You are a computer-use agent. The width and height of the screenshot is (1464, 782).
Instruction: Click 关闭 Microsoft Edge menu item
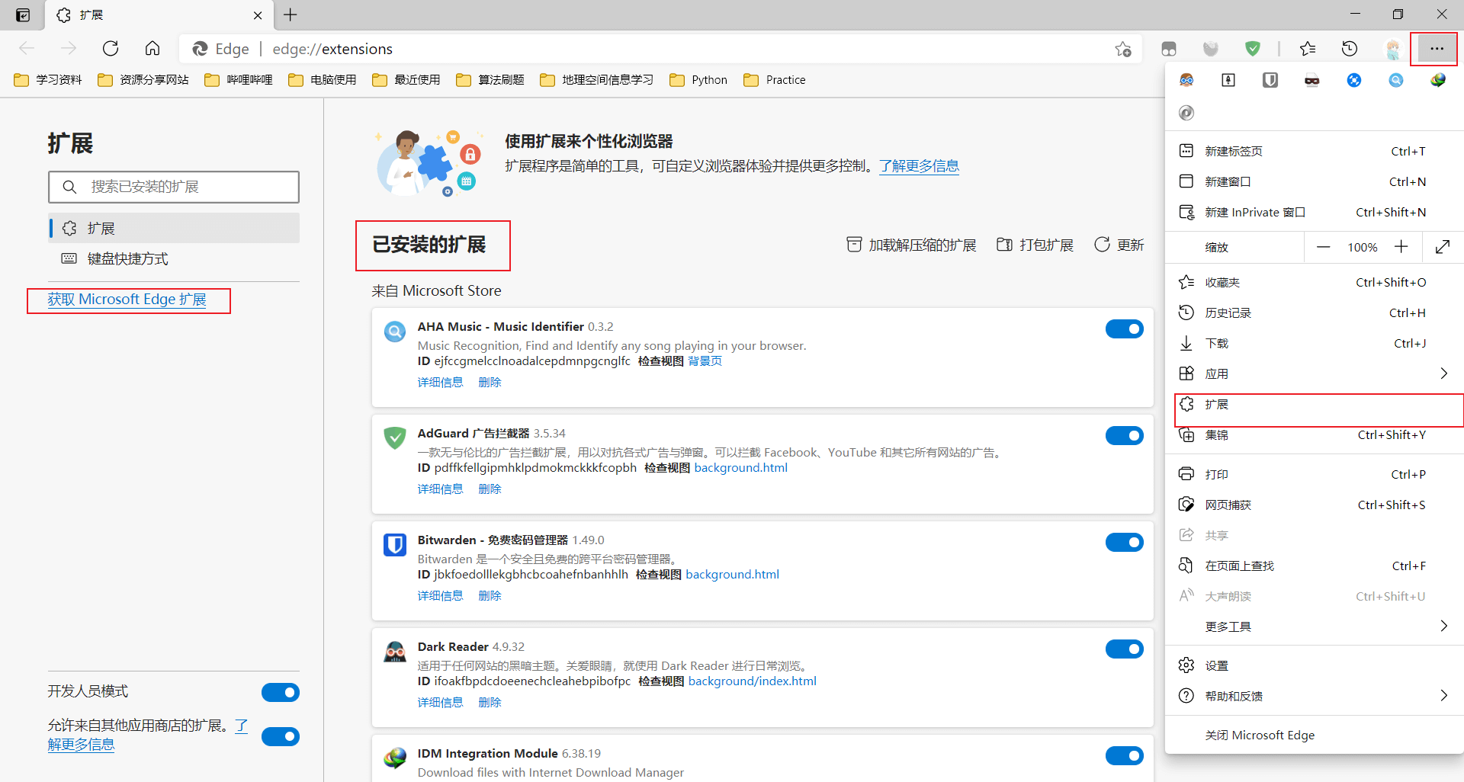pyautogui.click(x=1315, y=735)
